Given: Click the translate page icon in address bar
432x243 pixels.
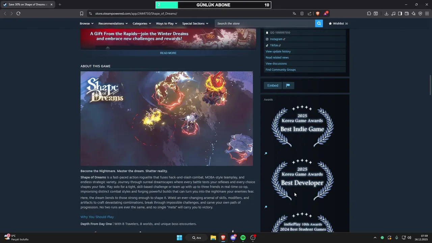Looking at the screenshot, I should click(x=294, y=13).
